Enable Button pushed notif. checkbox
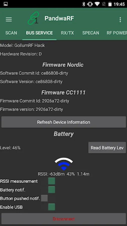This screenshot has width=127, height=226. [44, 198]
